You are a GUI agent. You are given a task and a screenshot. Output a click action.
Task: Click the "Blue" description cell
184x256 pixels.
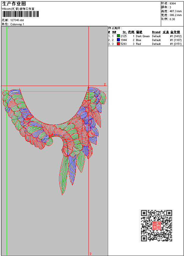pyautogui.click(x=139, y=40)
